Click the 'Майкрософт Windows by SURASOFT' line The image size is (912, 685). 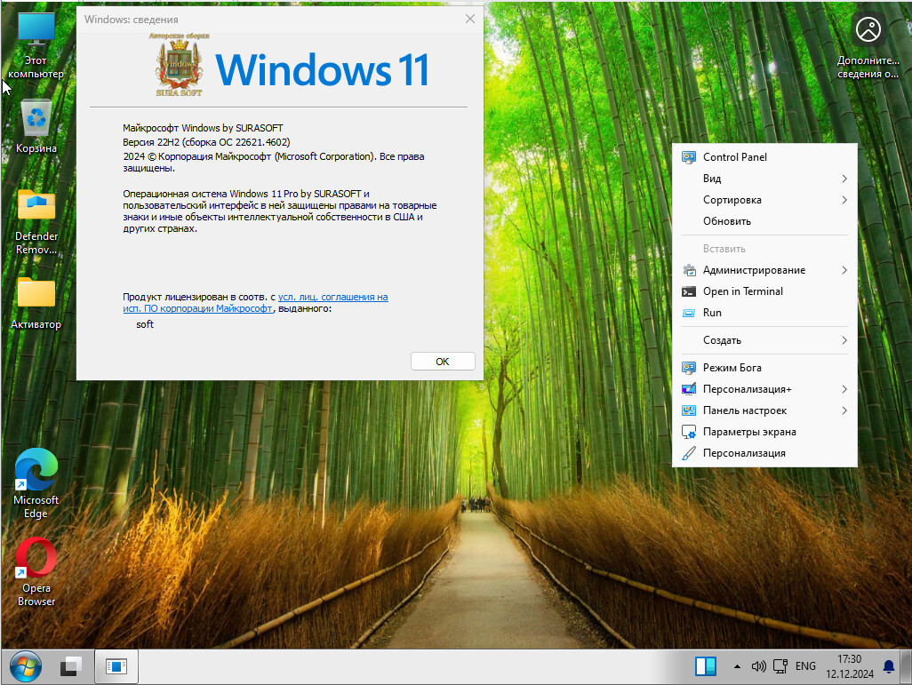point(203,128)
